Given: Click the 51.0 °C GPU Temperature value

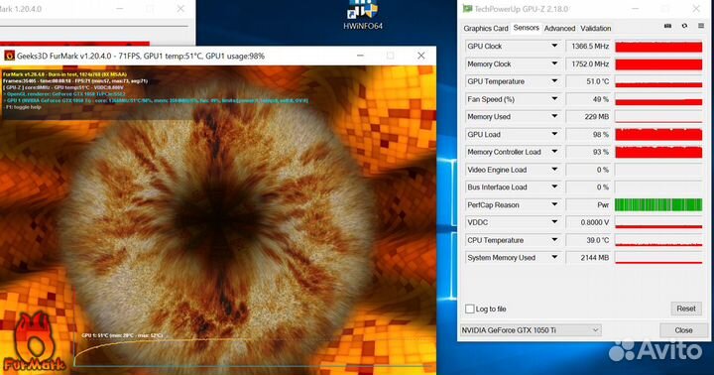Looking at the screenshot, I should 589,81.
